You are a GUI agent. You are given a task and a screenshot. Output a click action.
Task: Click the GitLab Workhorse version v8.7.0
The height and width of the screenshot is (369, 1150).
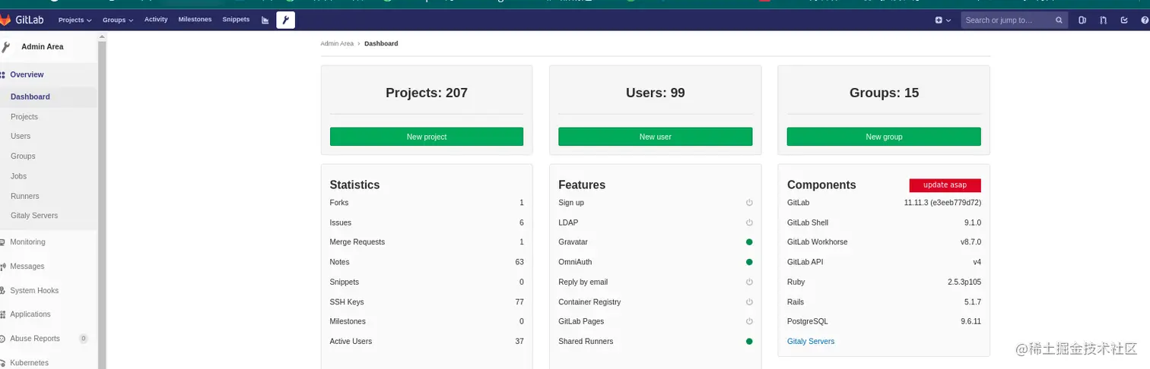pos(971,242)
